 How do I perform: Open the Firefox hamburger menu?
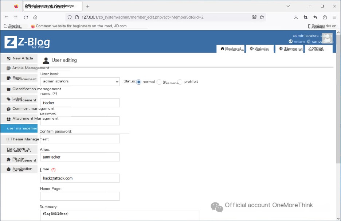coord(334,17)
